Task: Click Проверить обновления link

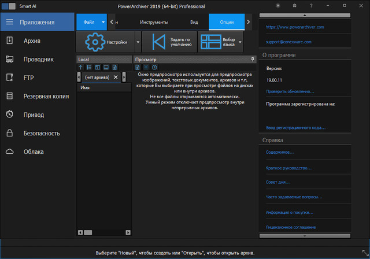Action: [x=290, y=91]
